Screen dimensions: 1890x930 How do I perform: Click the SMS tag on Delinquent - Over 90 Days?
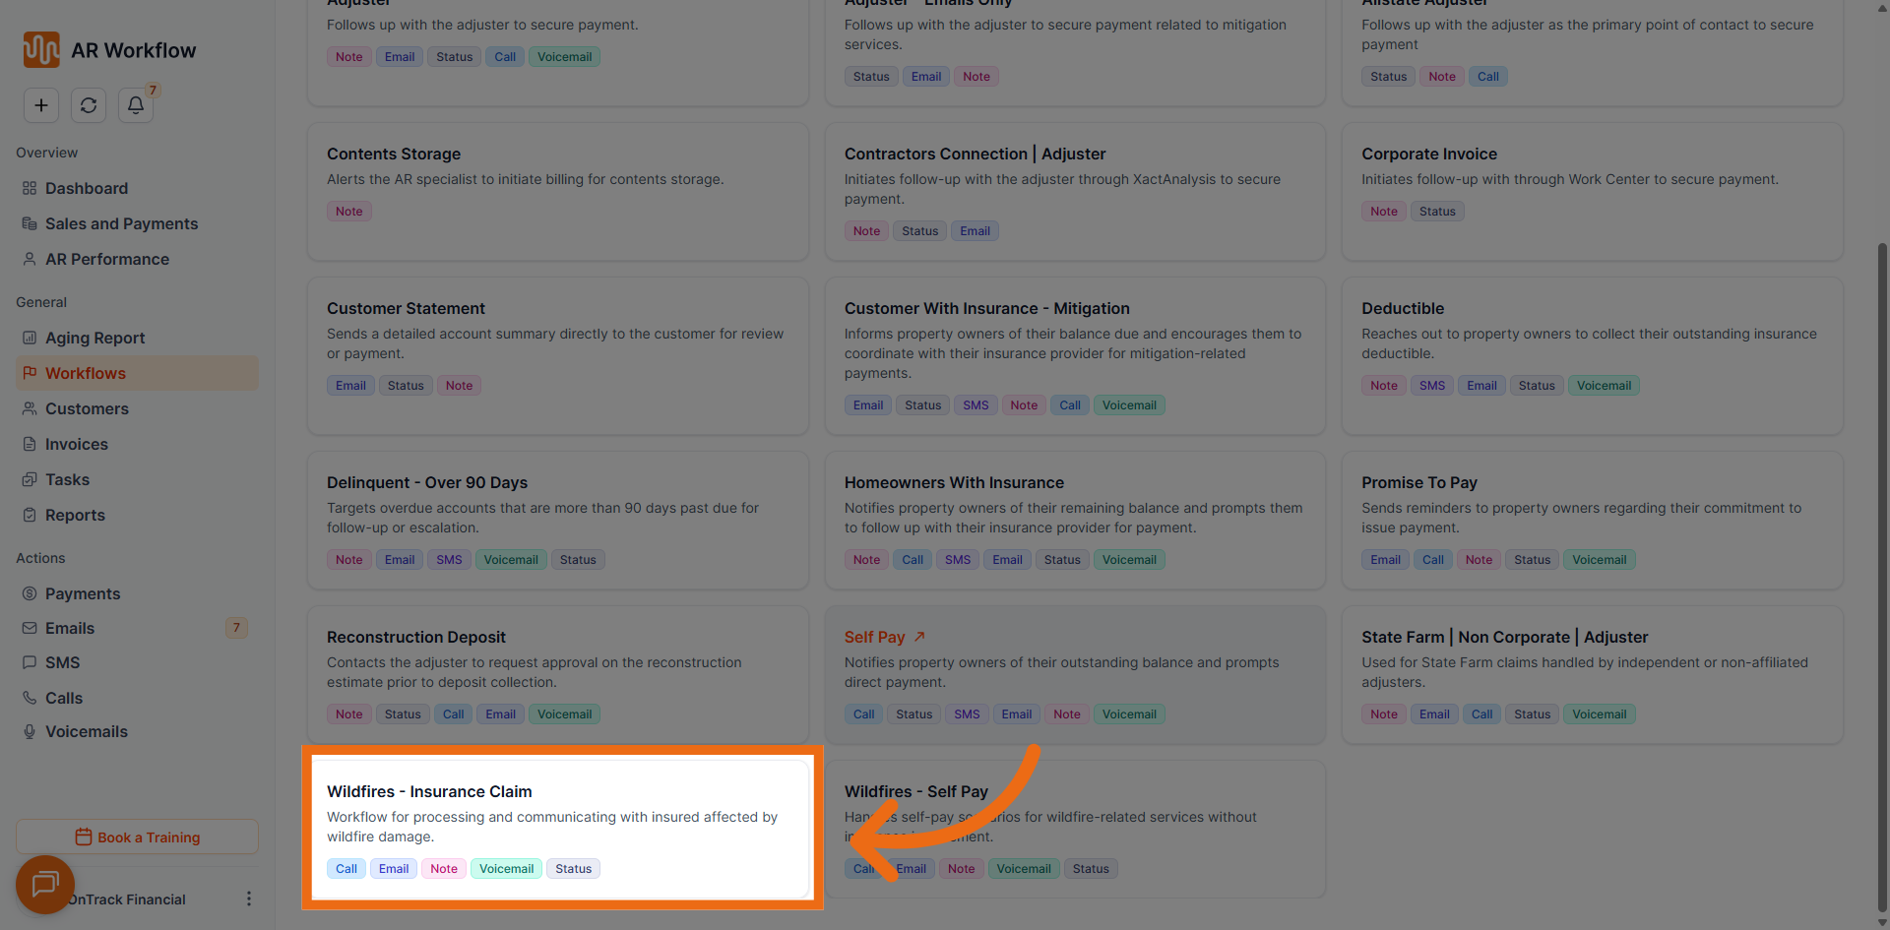pyautogui.click(x=449, y=560)
